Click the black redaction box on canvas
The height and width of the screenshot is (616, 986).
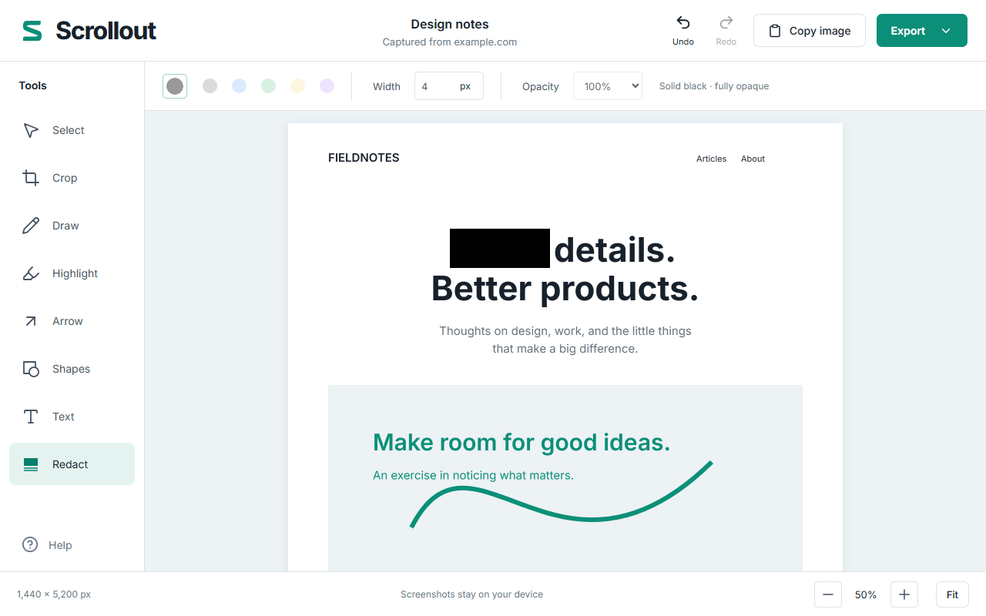500,248
